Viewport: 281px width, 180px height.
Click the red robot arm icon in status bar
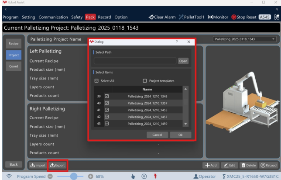[155, 176]
